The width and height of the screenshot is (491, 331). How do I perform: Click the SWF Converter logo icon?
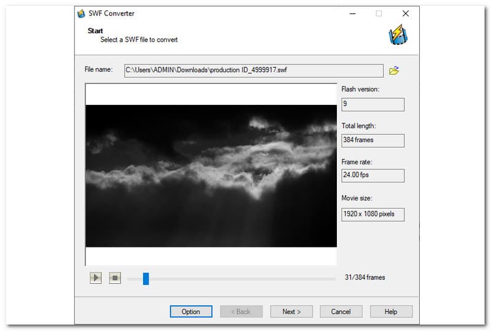click(x=398, y=36)
